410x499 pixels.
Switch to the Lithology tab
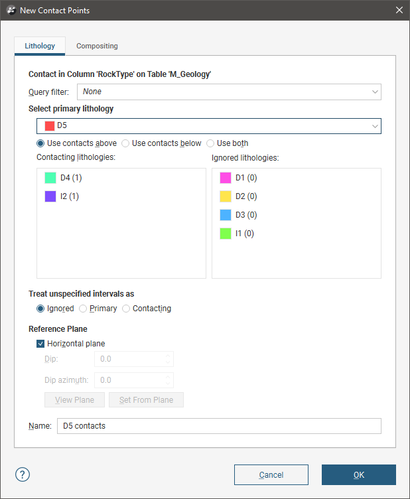40,46
